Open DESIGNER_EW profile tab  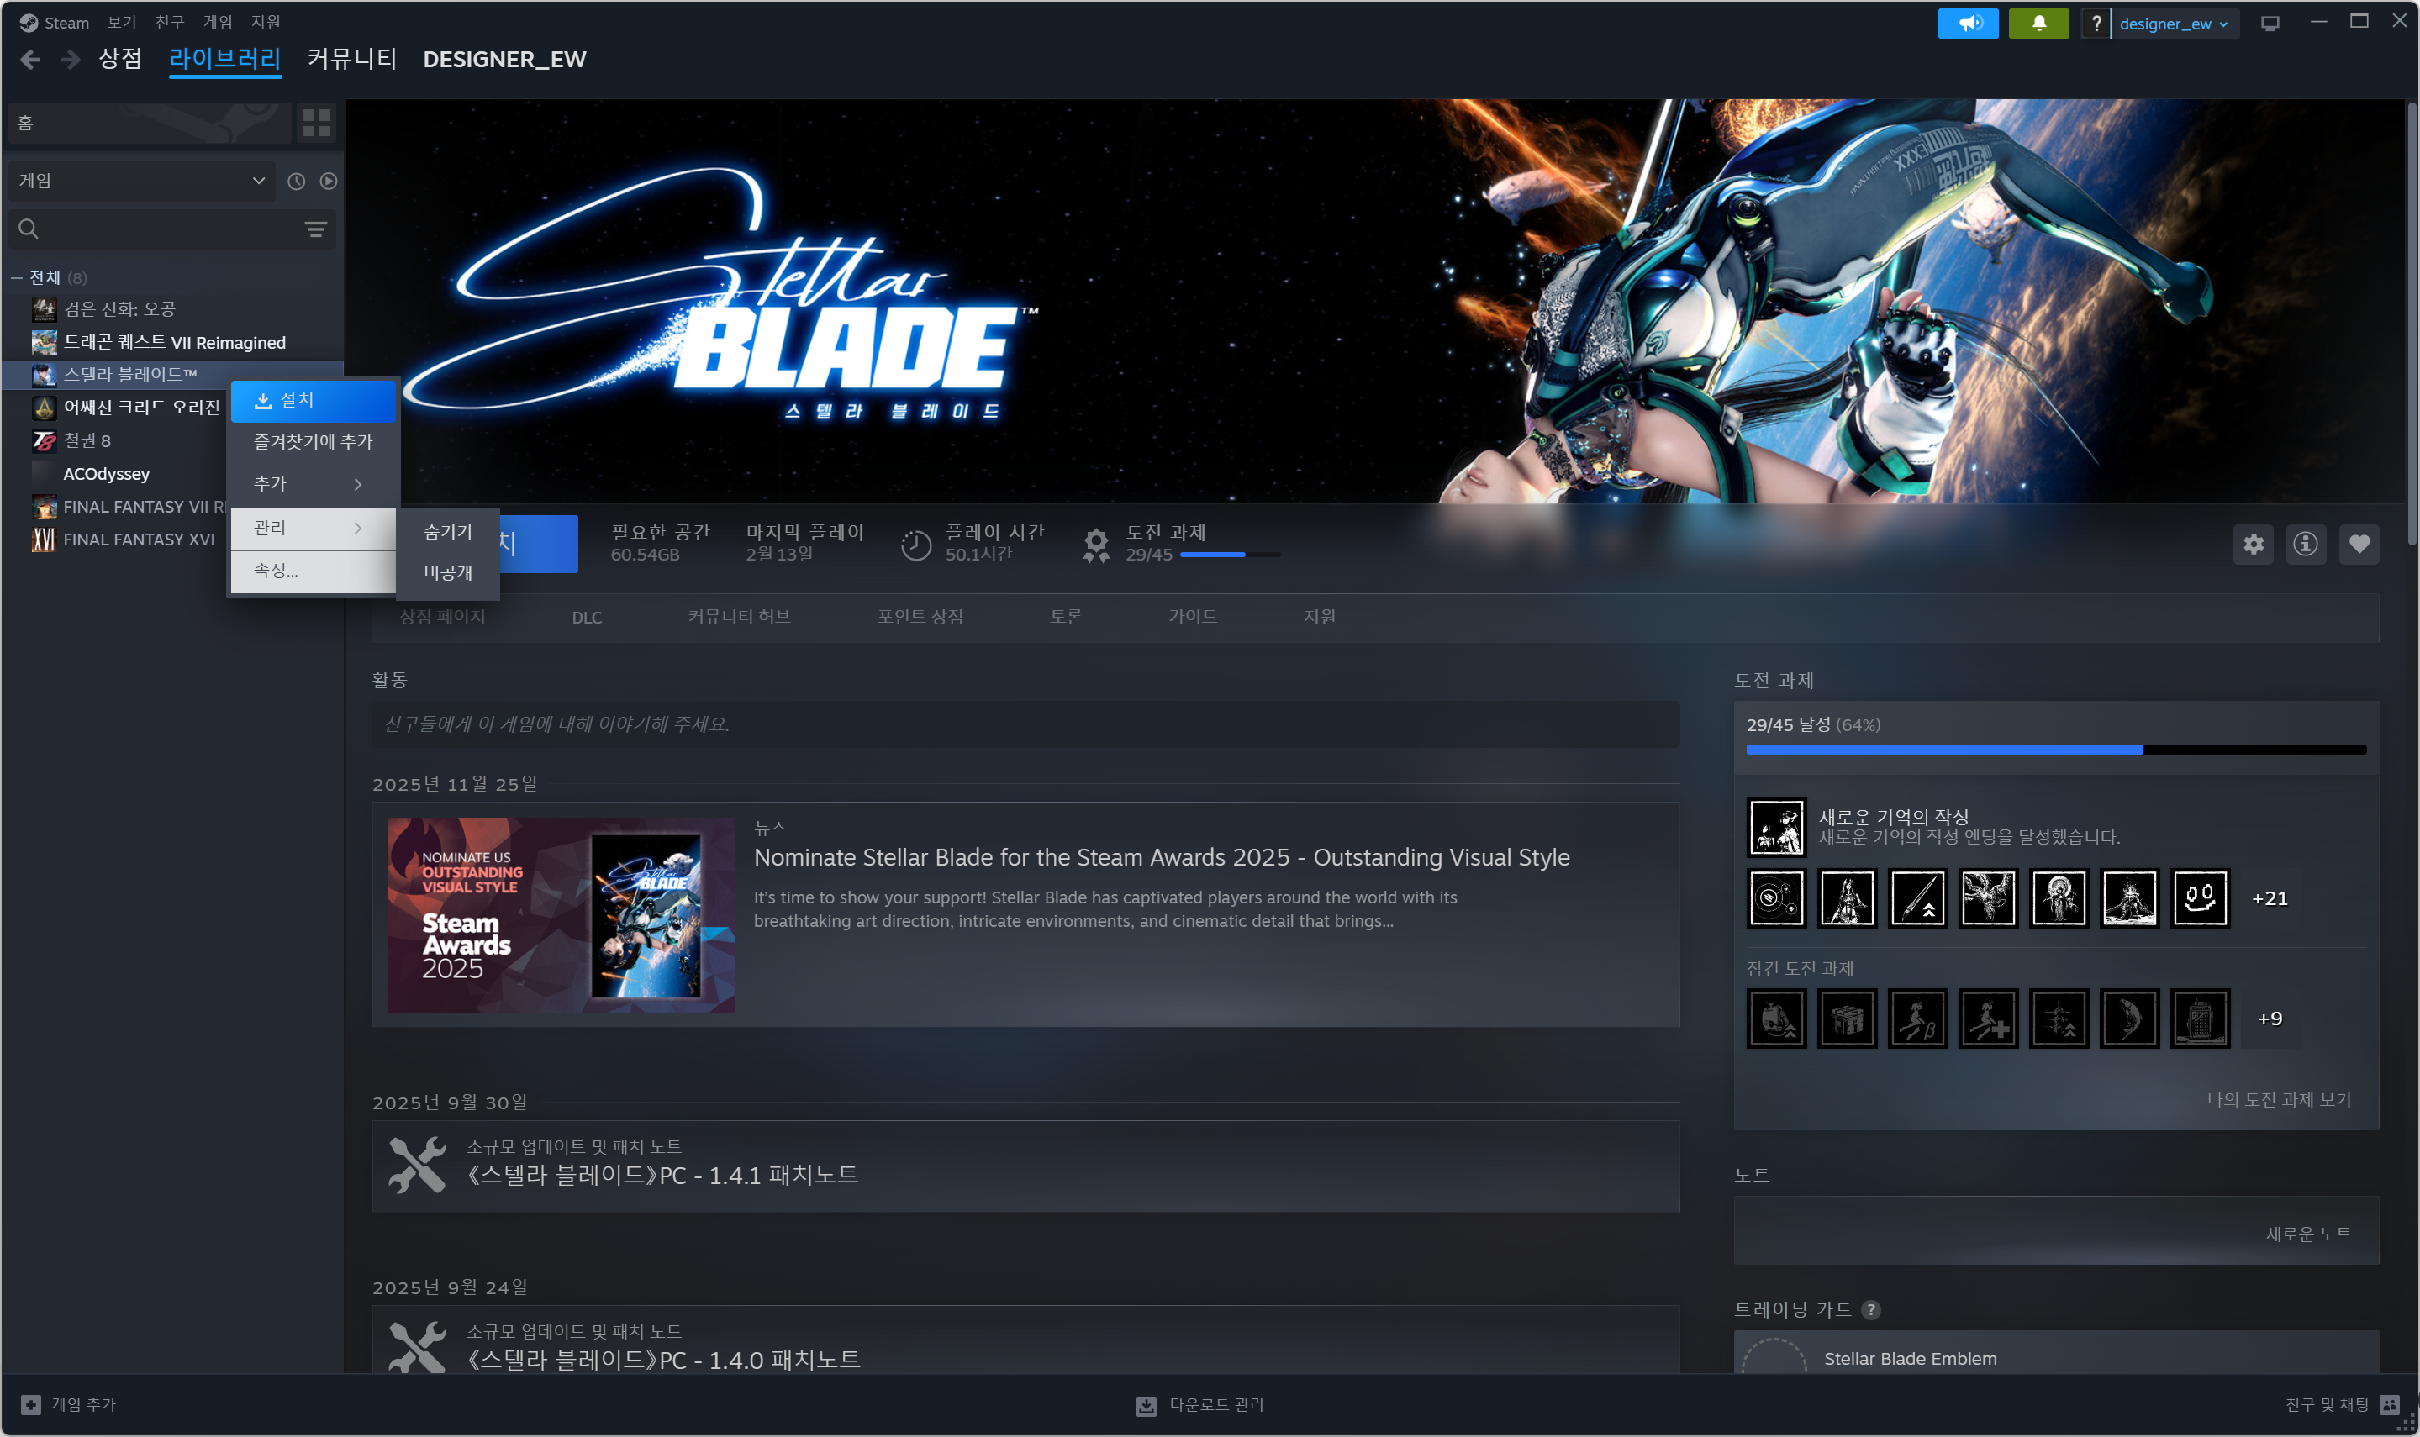point(504,59)
